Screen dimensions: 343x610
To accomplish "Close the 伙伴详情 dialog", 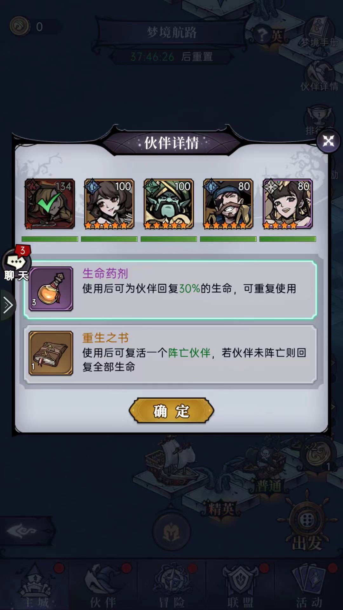I will click(328, 141).
